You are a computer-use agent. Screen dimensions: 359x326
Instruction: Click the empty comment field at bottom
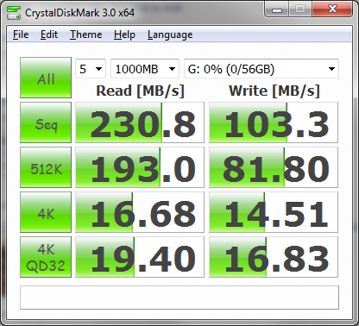(179, 298)
